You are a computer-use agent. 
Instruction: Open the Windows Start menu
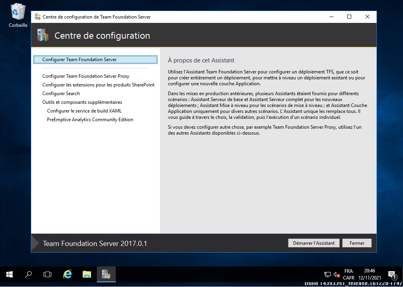(9, 275)
